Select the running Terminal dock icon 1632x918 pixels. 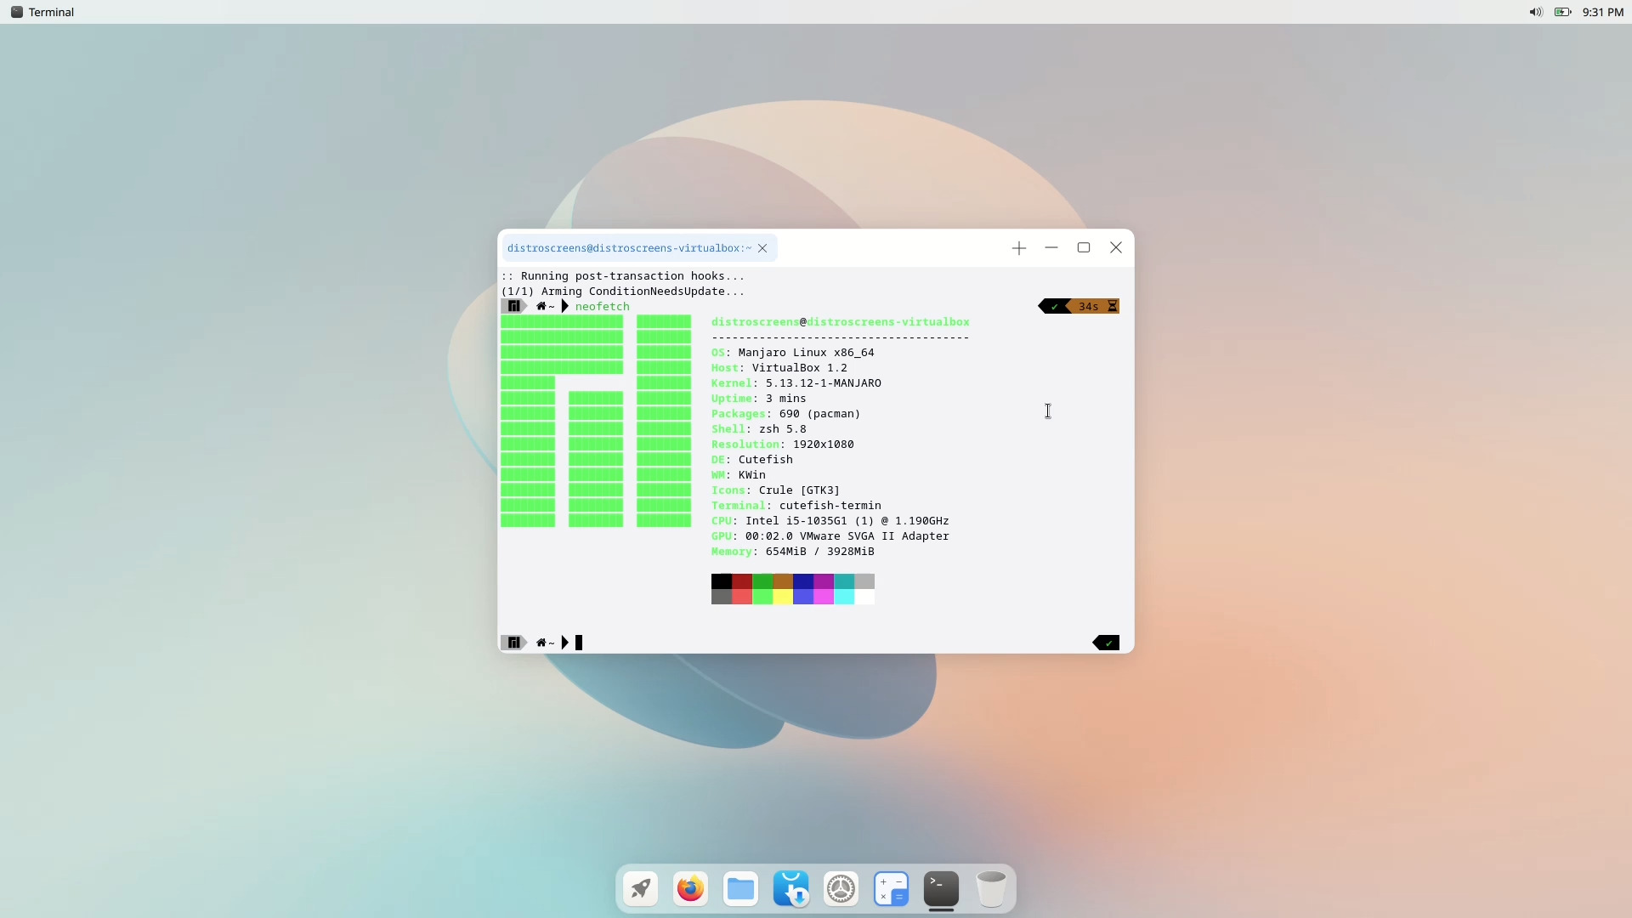coord(941,889)
